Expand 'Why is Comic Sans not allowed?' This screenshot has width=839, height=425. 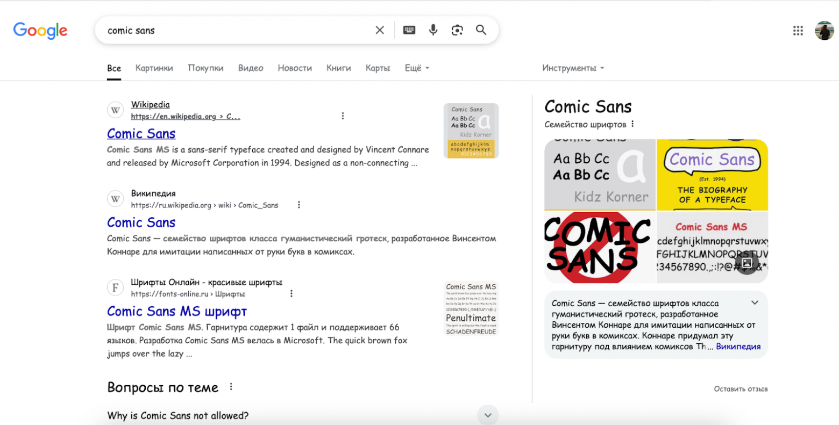coord(488,415)
